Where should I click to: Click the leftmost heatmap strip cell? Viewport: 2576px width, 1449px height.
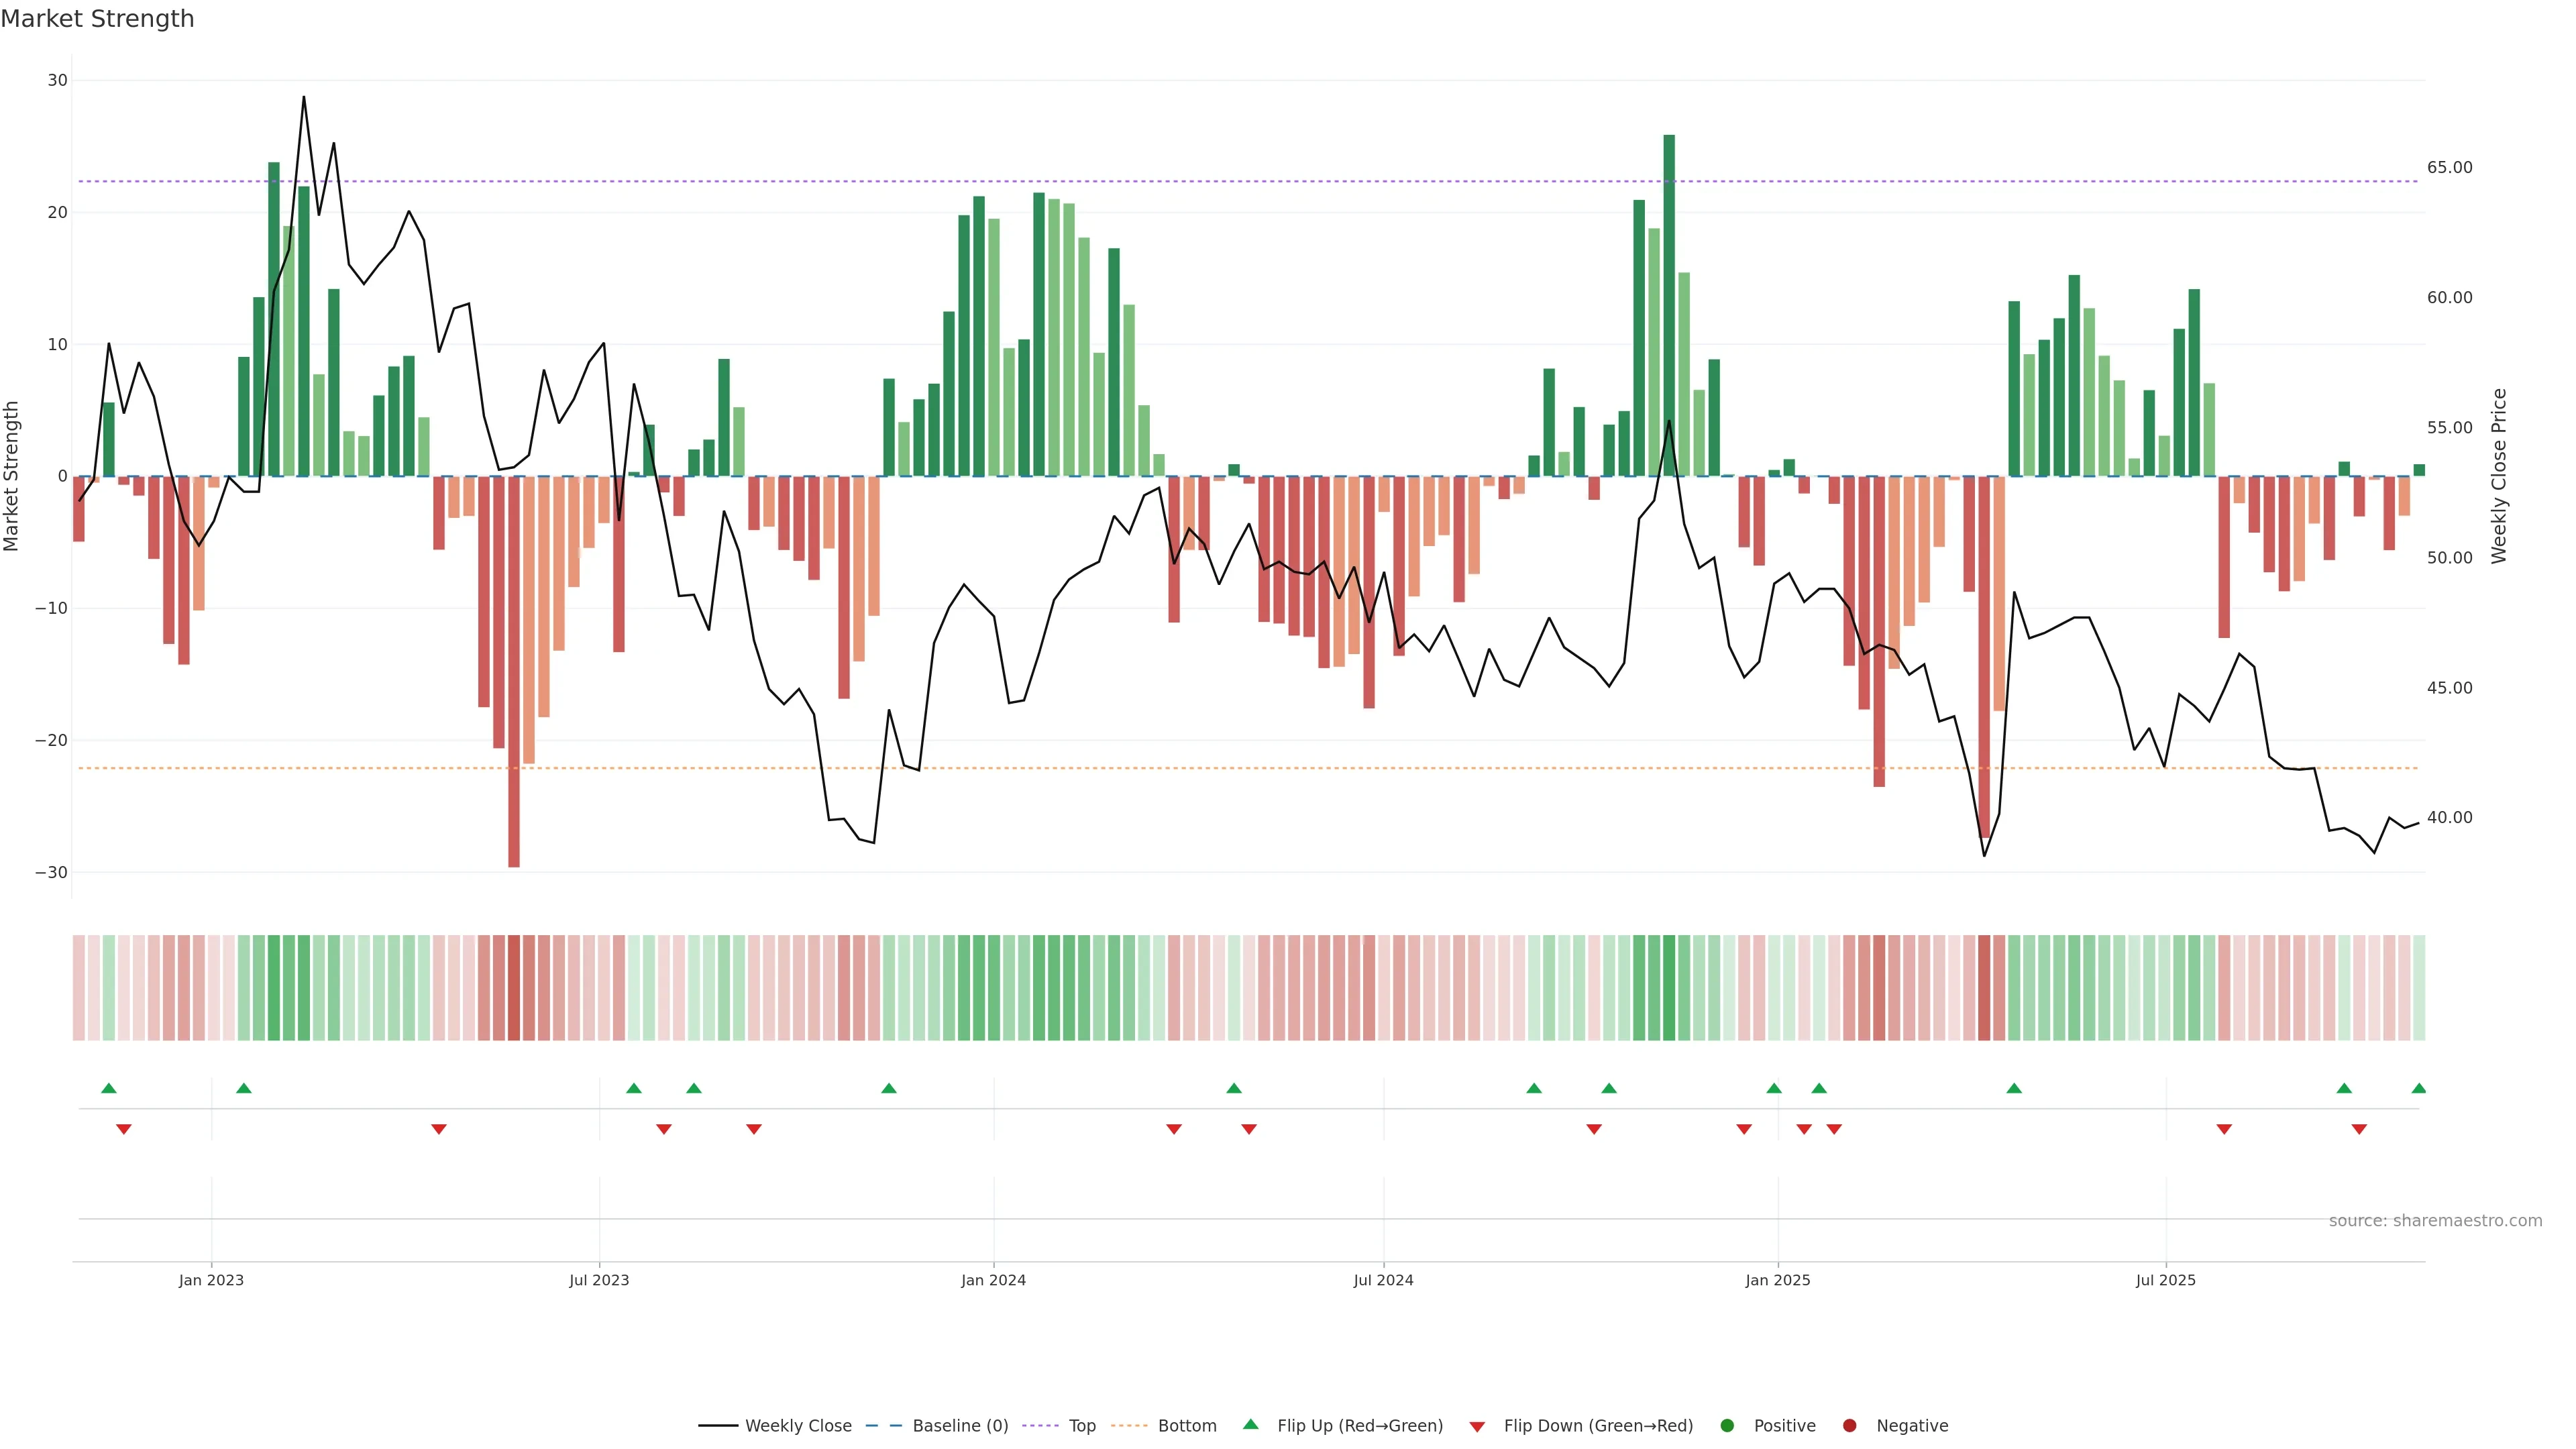78,988
